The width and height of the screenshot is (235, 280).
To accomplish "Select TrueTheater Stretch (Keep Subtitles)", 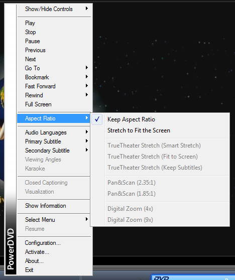I will pos(160,168).
